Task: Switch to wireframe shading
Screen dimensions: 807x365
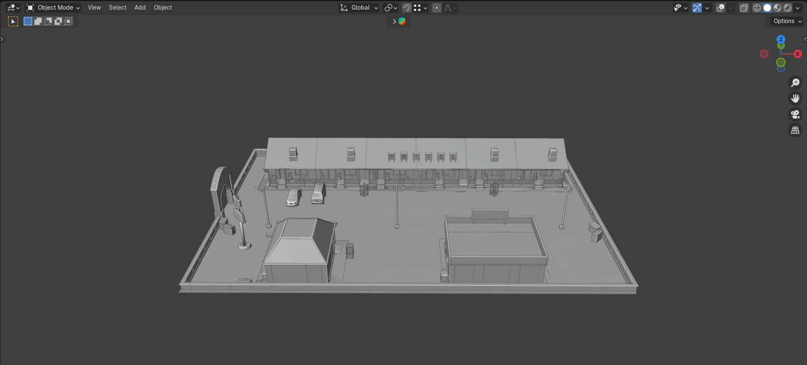Action: (x=757, y=8)
